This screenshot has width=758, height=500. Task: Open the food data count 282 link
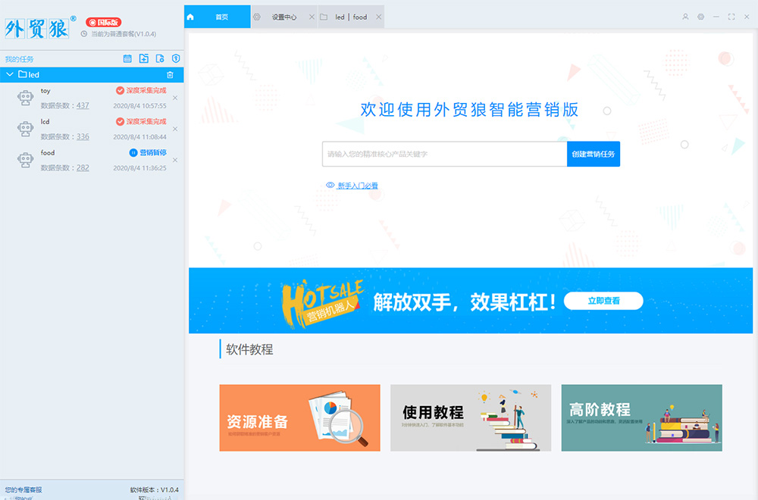(83, 167)
